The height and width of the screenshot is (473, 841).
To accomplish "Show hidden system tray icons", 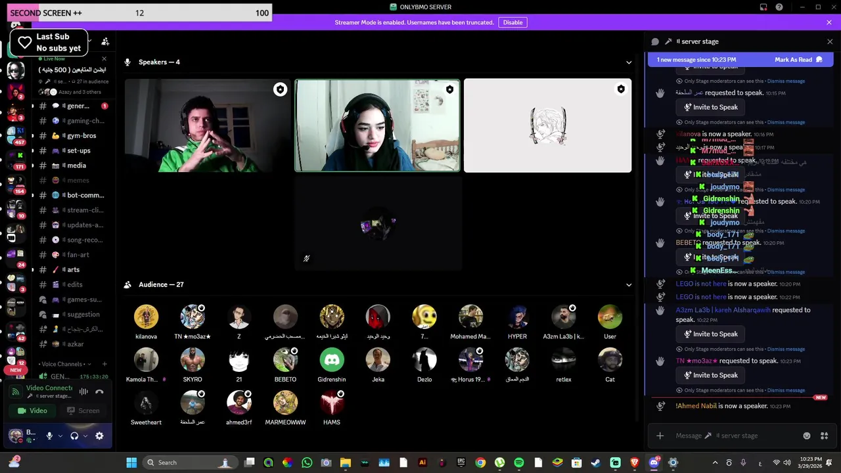I will coord(715,462).
